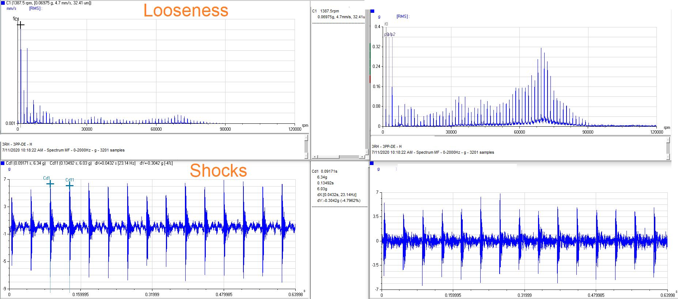Click the blue legend square above the right spectrum

click(372, 11)
